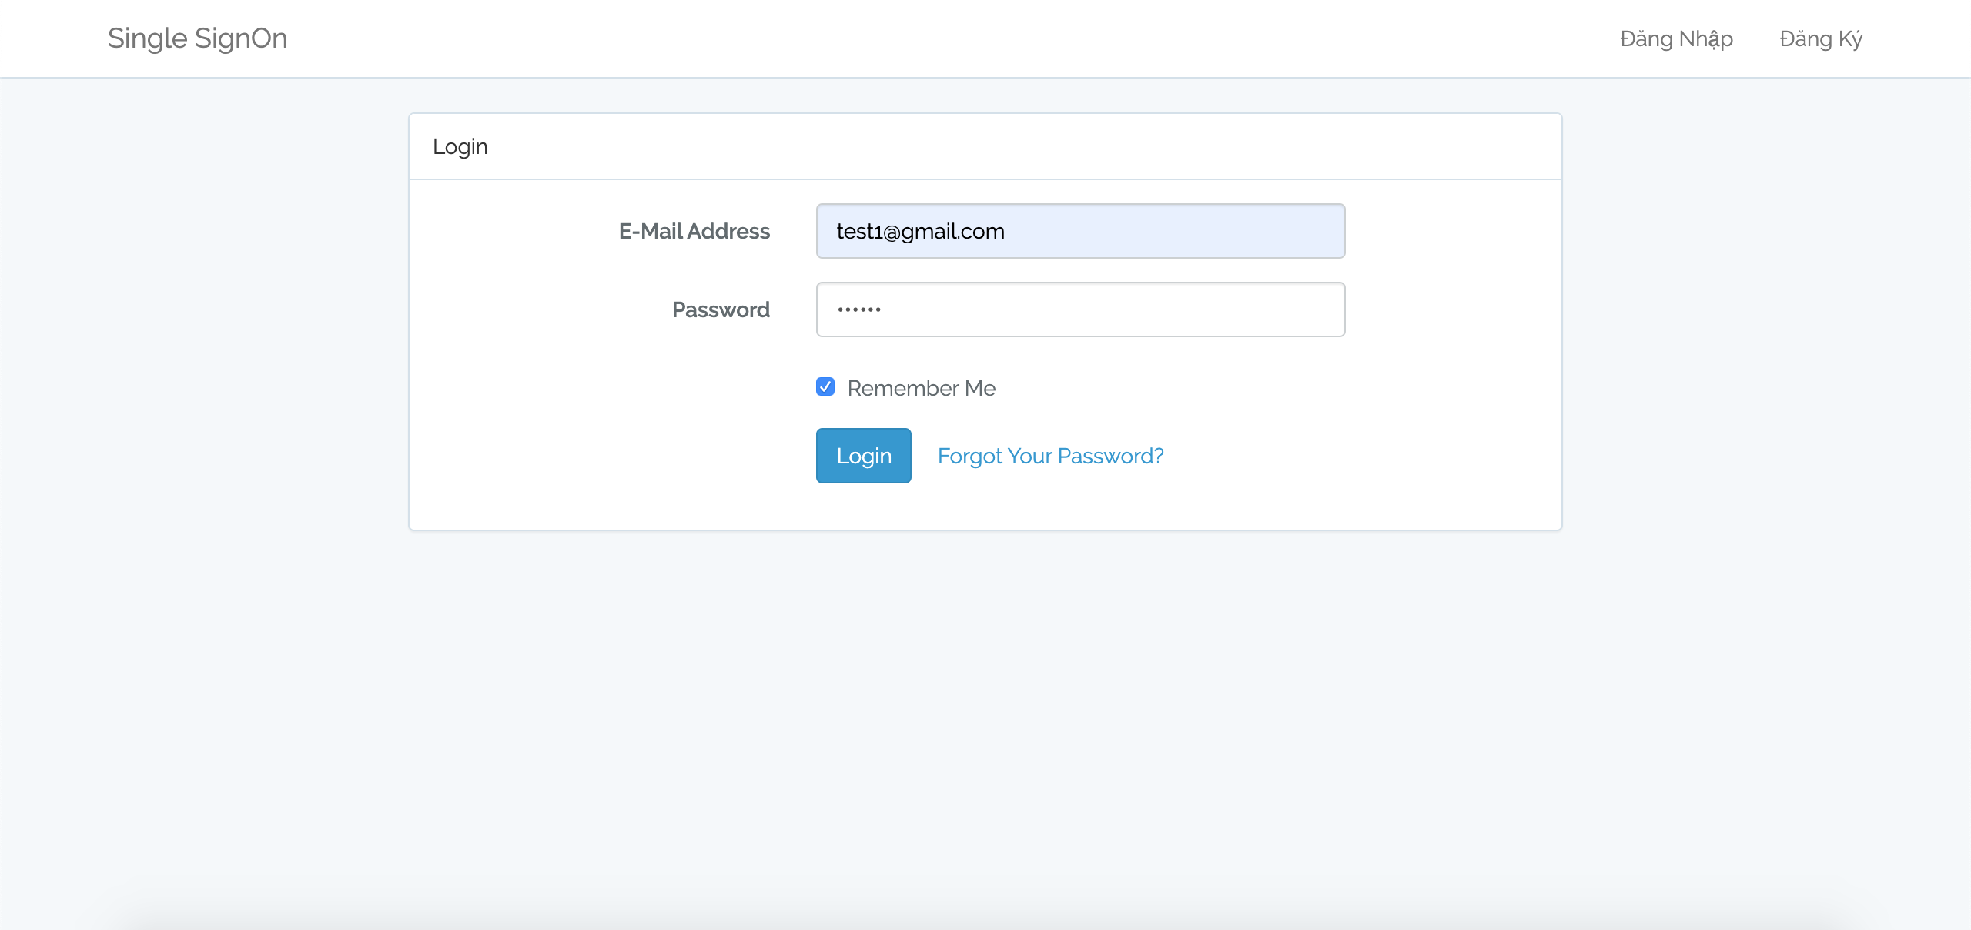Focus the E-Mail Address input field
Viewport: 1971px width, 930px height.
click(1080, 231)
